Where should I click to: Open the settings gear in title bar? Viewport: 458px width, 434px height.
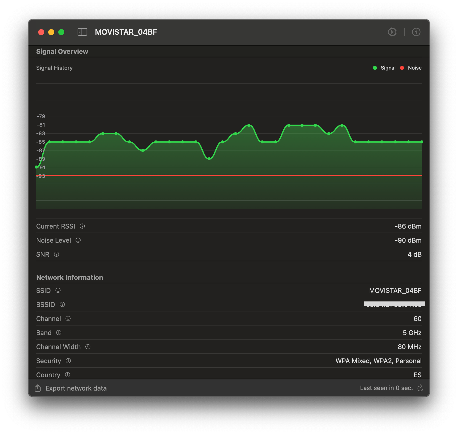click(392, 32)
